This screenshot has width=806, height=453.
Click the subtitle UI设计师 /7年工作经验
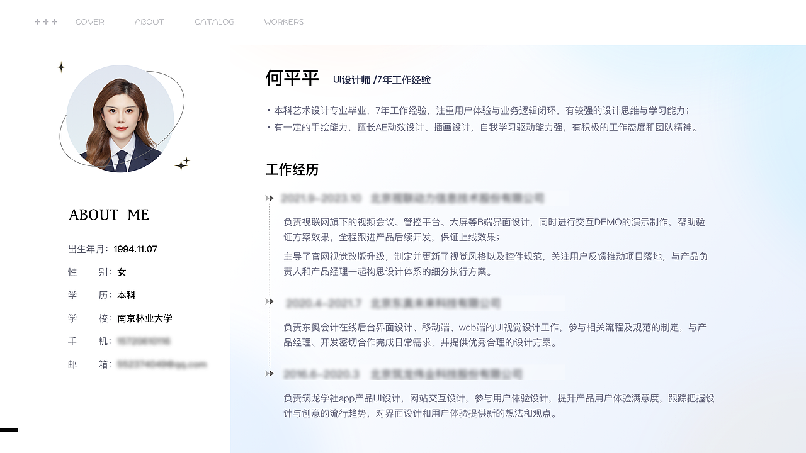click(x=382, y=80)
